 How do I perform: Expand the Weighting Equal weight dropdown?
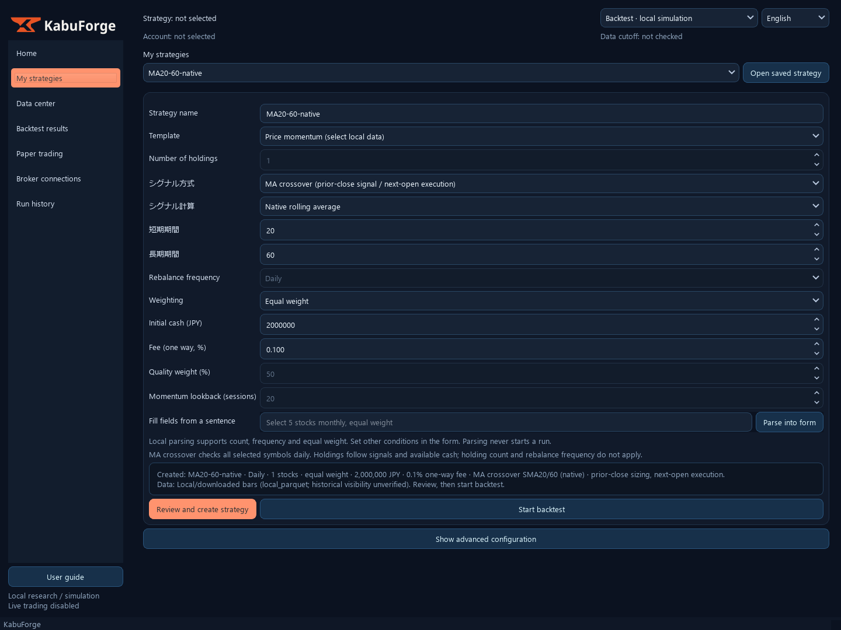point(541,301)
